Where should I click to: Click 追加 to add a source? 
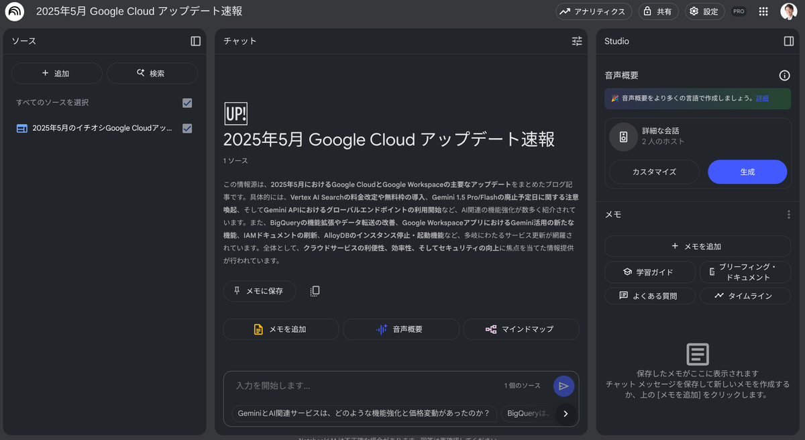point(56,73)
